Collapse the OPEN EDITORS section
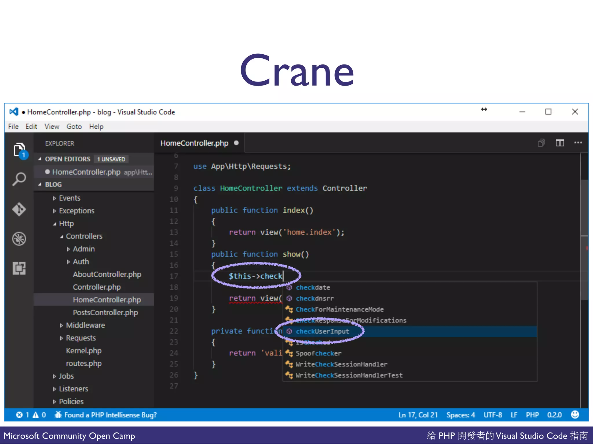Screen dimensions: 593x444 [x=40, y=159]
